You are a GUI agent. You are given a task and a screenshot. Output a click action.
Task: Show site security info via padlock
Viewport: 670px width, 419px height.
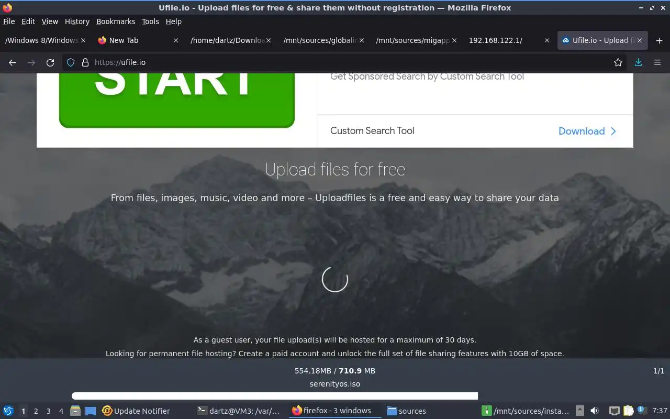coord(85,62)
